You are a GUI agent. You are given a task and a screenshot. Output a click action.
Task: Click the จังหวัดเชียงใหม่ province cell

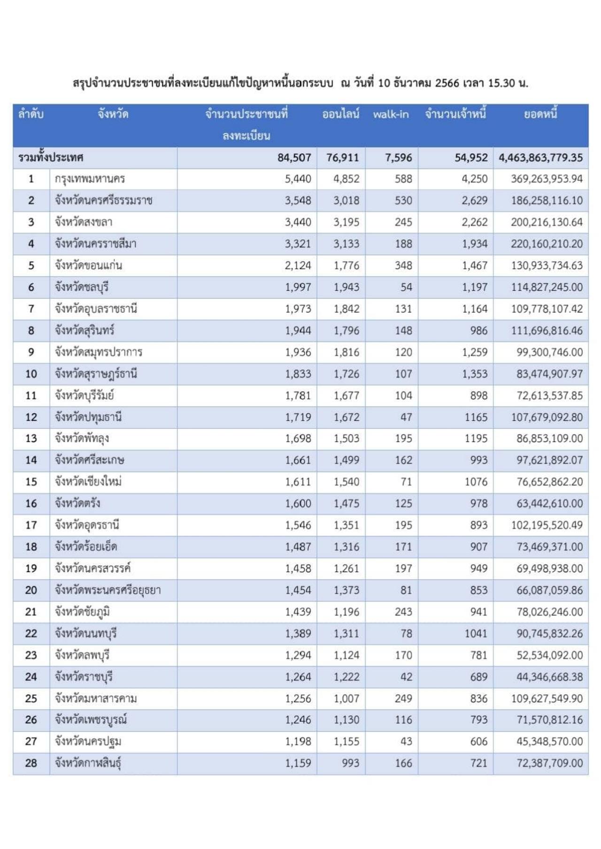coord(88,482)
